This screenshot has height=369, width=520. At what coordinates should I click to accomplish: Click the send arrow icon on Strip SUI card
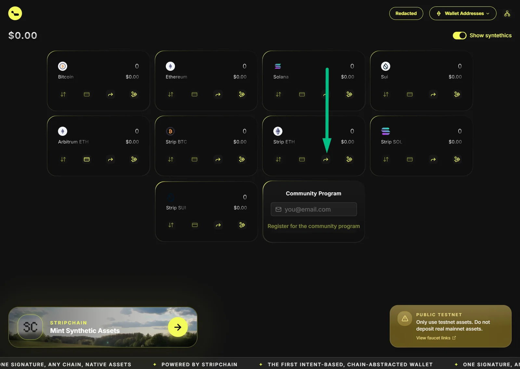218,225
